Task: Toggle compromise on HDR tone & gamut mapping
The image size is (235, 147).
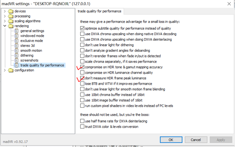Action: pos(82,67)
